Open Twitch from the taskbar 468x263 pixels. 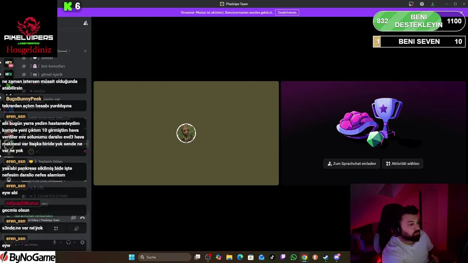[283, 257]
